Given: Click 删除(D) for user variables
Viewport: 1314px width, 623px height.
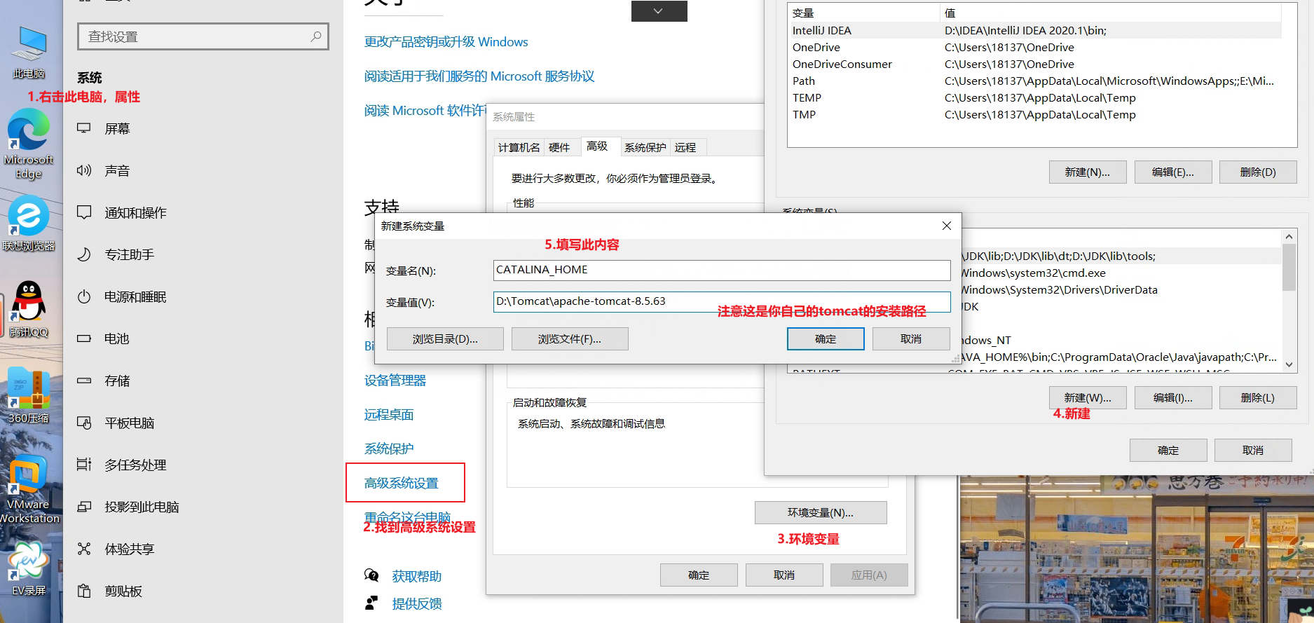Looking at the screenshot, I should [x=1258, y=172].
